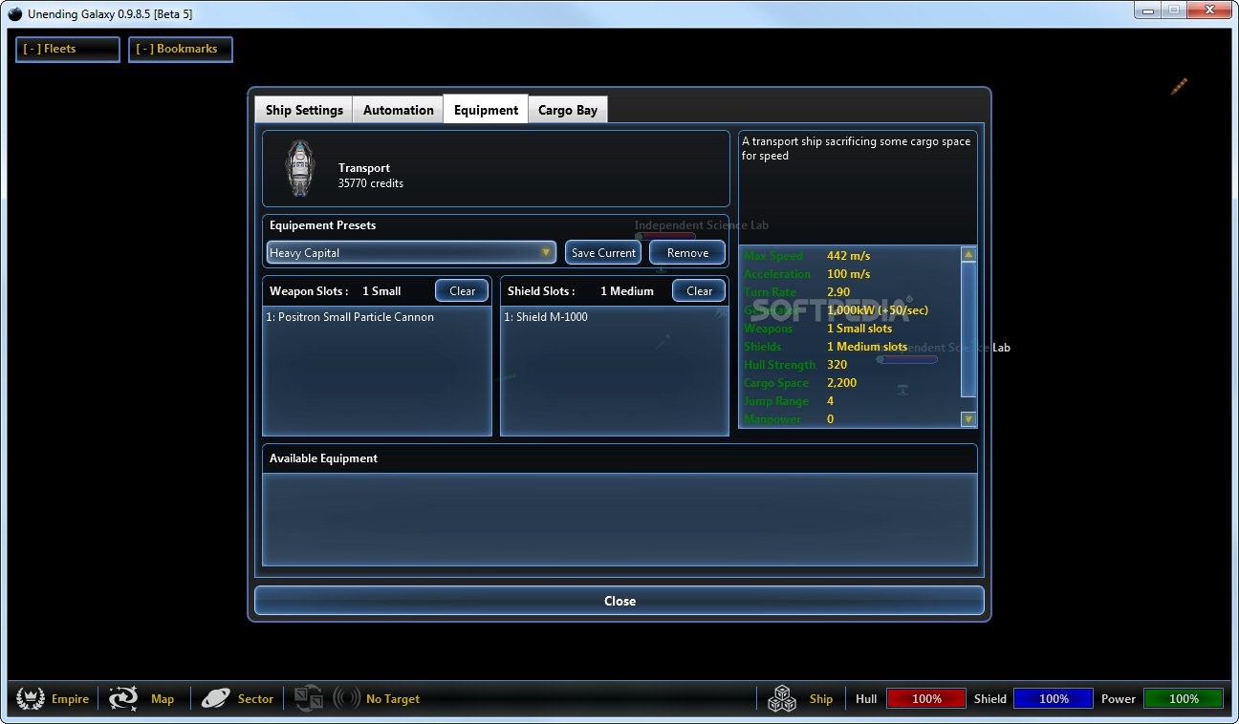
Task: Click the 1 Small slots weapons value
Action: click(859, 329)
